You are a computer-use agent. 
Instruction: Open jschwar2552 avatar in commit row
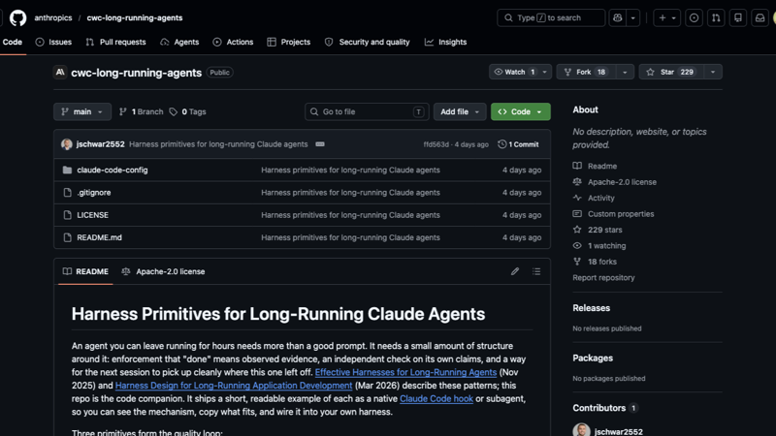click(x=67, y=144)
